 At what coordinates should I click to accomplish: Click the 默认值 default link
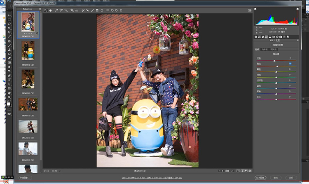coord(276,54)
